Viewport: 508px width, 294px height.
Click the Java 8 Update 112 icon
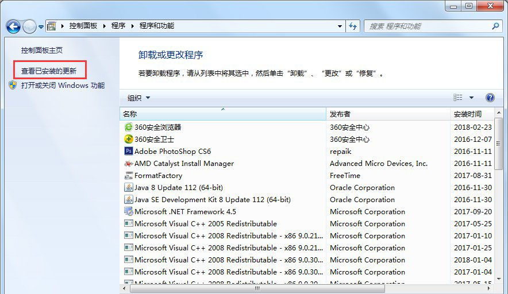pos(129,187)
